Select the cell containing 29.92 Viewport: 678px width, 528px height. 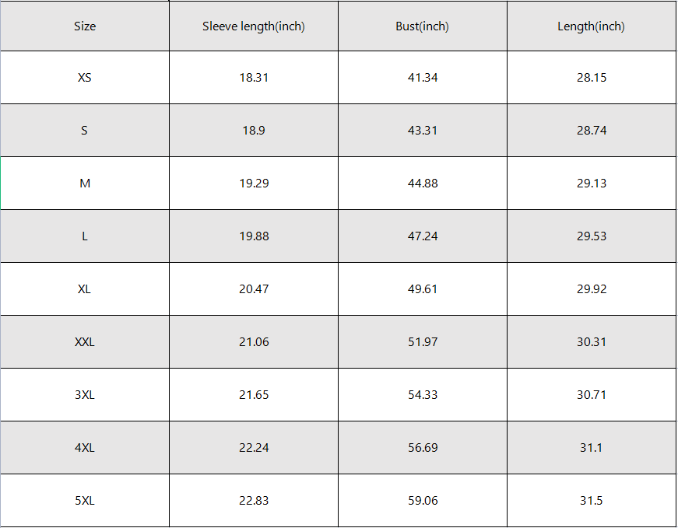point(591,289)
